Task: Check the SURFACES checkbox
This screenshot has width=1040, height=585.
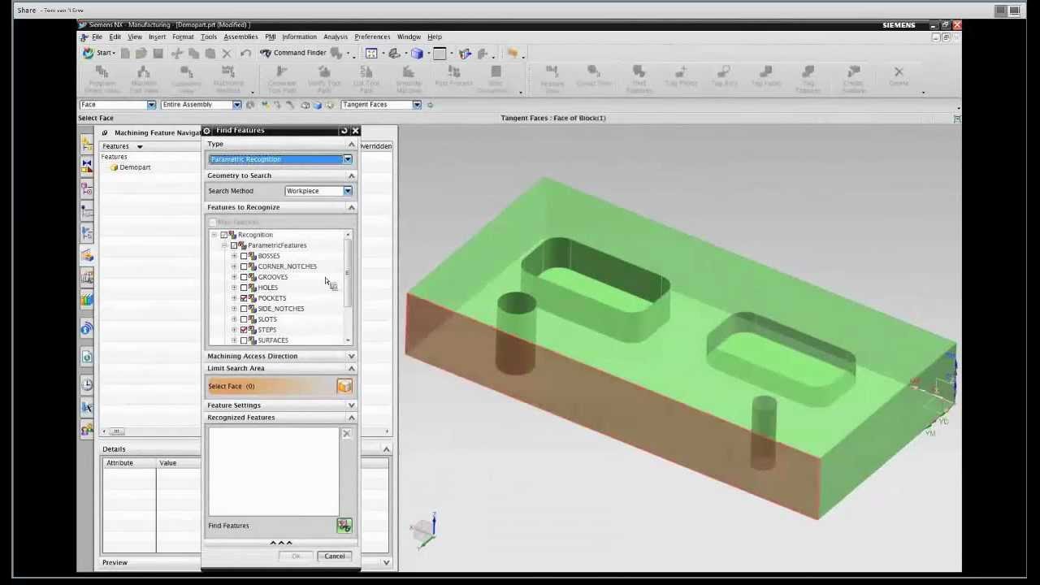Action: pos(244,340)
